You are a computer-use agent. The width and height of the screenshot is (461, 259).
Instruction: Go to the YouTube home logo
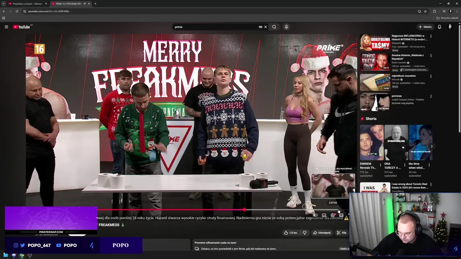(22, 27)
